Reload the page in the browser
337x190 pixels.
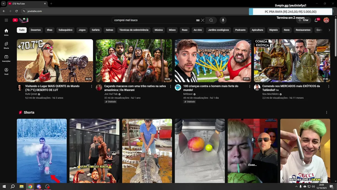tap(16, 11)
